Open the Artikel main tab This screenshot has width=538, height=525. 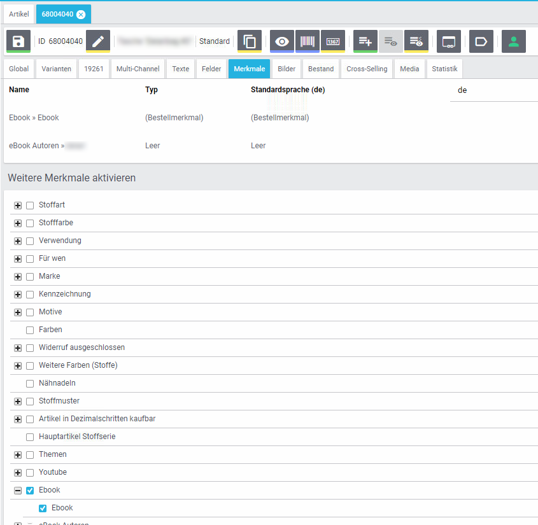click(18, 14)
